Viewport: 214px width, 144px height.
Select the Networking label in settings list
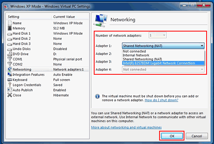click(22, 70)
